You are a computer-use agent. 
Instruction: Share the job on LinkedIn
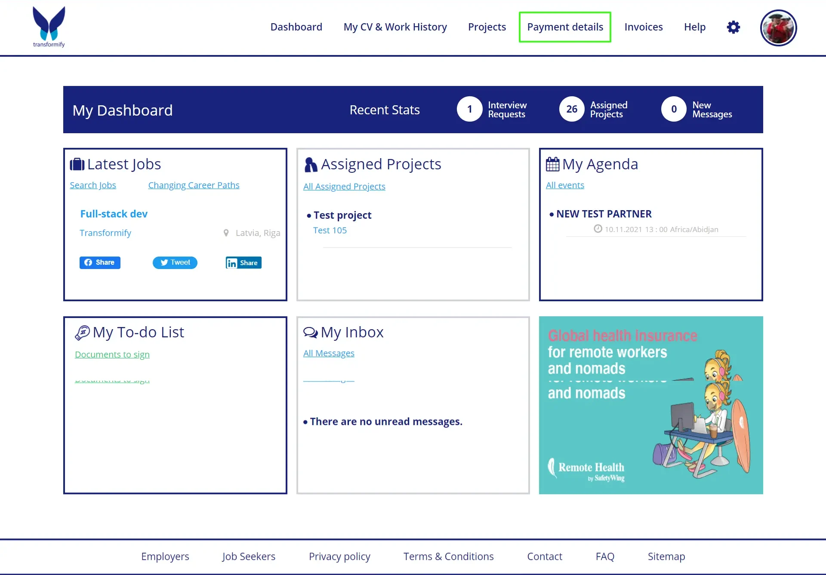coord(243,263)
